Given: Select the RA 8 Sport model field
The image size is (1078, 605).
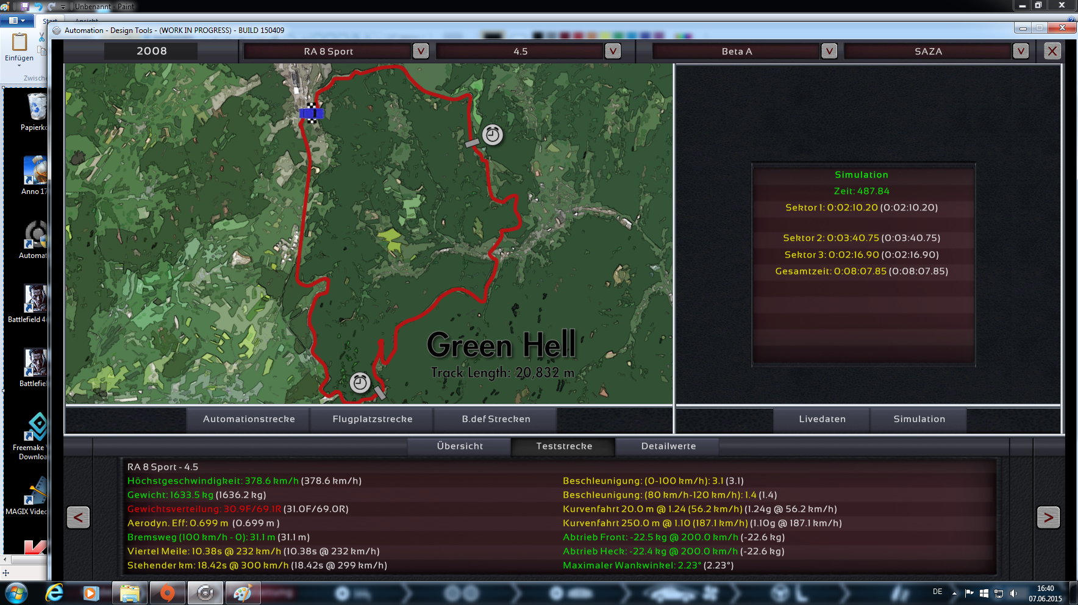Looking at the screenshot, I should [x=328, y=51].
